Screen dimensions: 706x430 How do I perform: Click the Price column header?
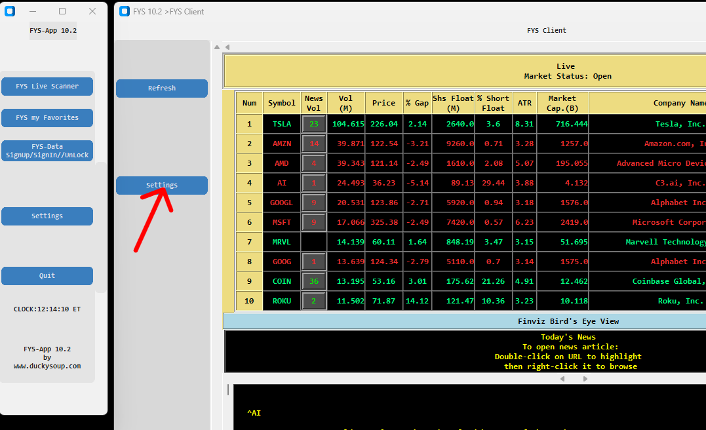point(384,103)
